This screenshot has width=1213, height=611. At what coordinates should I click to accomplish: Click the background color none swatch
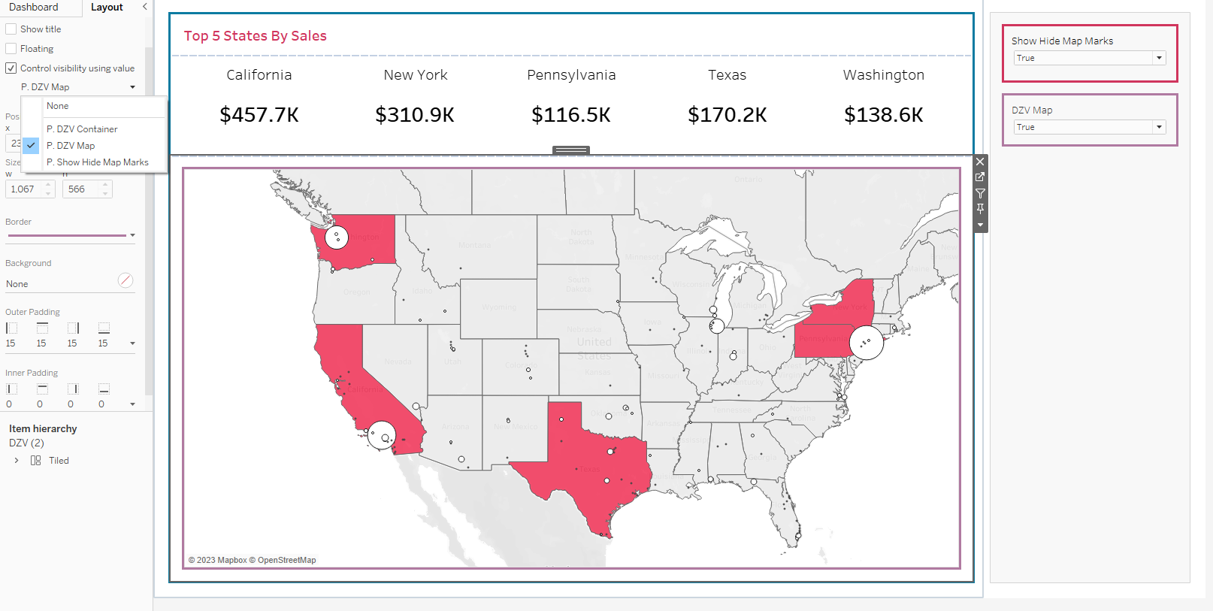[126, 280]
